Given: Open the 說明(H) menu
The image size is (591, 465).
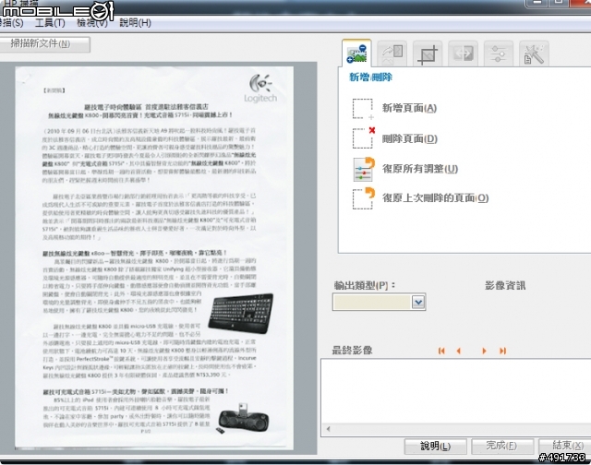Looking at the screenshot, I should pos(136,23).
